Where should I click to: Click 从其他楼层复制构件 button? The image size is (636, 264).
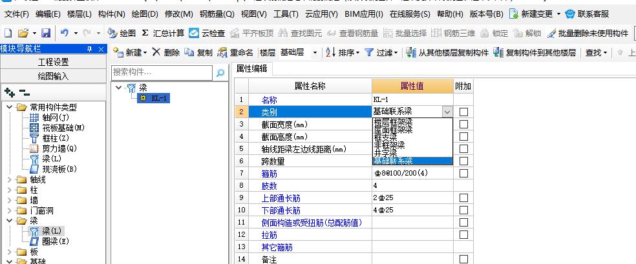447,52
